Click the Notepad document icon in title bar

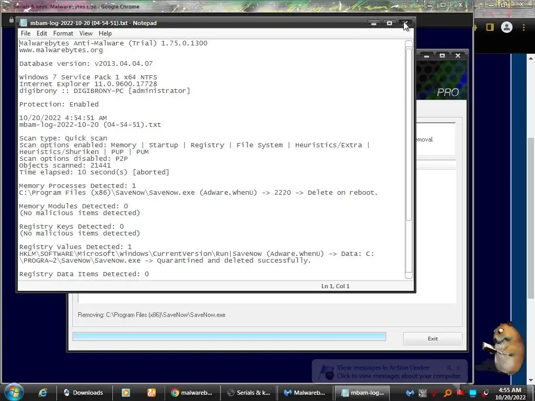[x=23, y=23]
